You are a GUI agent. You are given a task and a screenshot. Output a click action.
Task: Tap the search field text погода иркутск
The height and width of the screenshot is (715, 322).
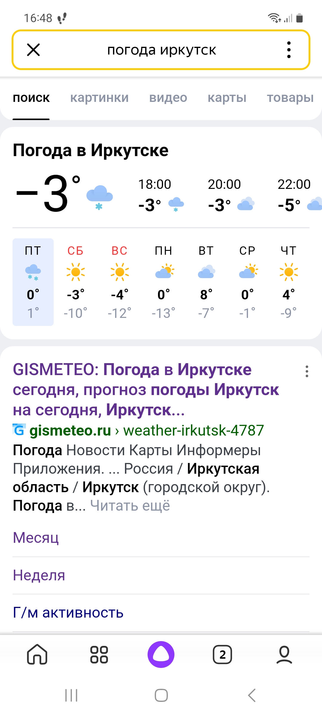tap(162, 50)
